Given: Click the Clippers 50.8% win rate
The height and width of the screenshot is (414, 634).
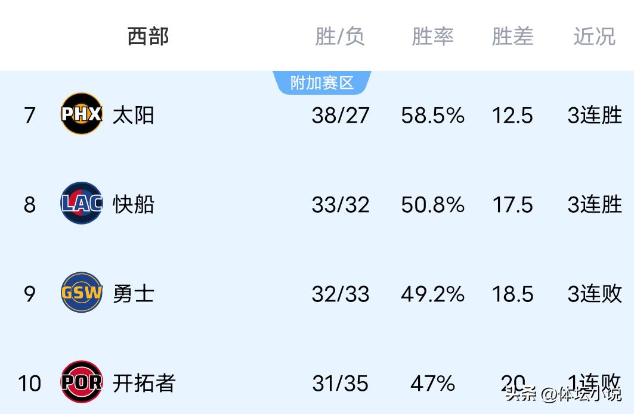Looking at the screenshot, I should [x=432, y=204].
